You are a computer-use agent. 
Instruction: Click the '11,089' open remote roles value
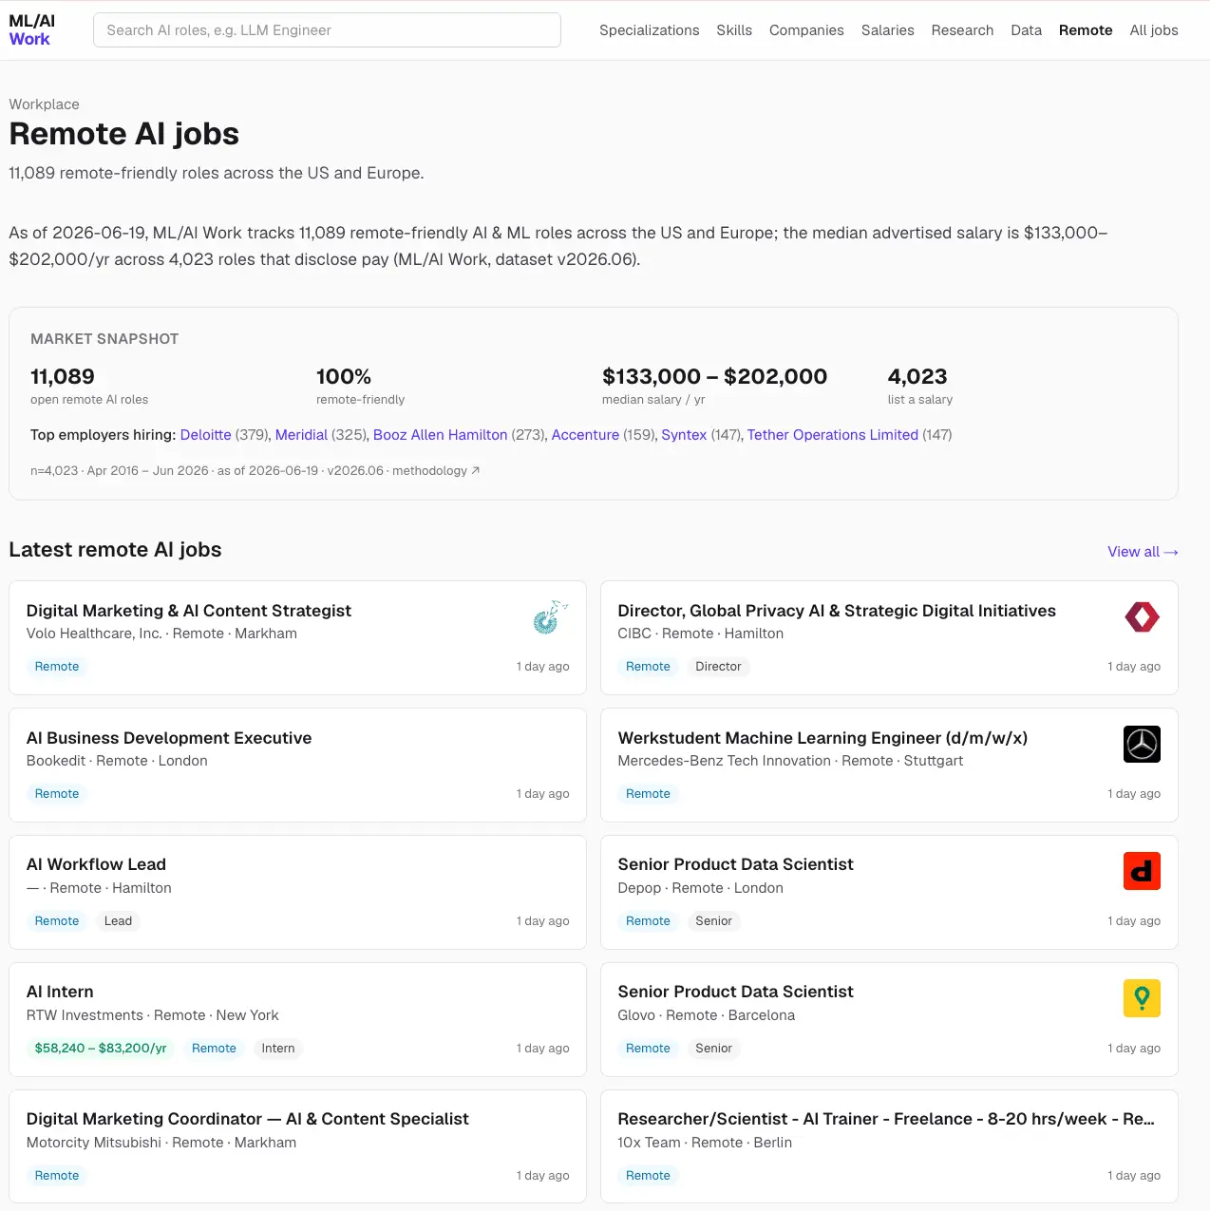tap(63, 377)
